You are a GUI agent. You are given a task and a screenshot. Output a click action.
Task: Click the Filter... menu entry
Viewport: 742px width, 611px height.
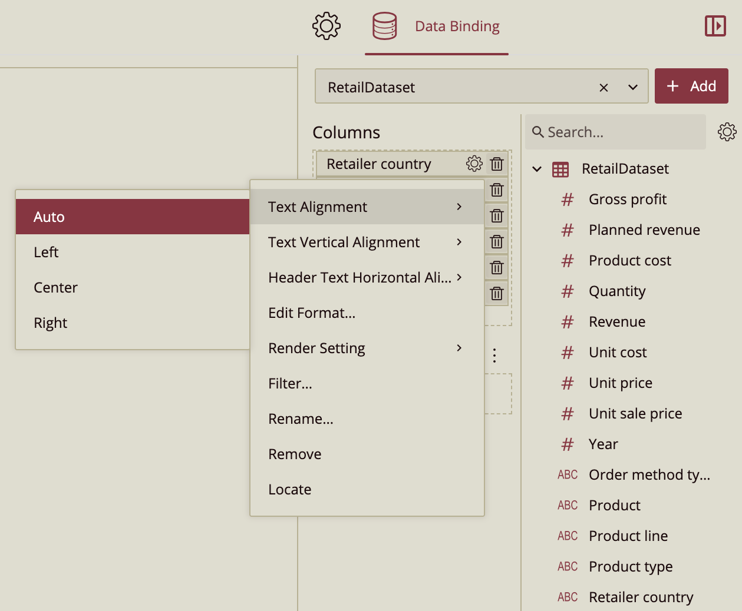367,383
